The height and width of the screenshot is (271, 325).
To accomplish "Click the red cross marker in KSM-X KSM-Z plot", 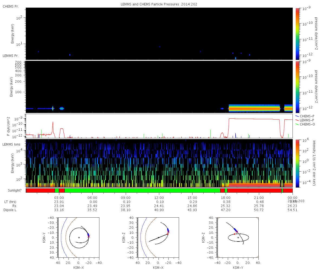I will point(168,232).
